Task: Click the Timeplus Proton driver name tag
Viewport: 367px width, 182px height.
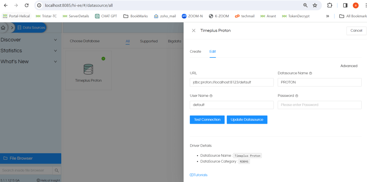Action: click(x=247, y=156)
